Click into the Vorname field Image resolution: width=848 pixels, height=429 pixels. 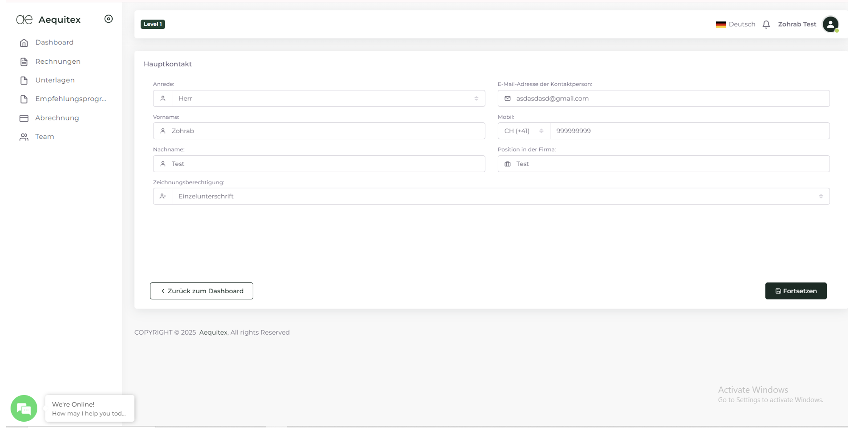click(x=327, y=131)
